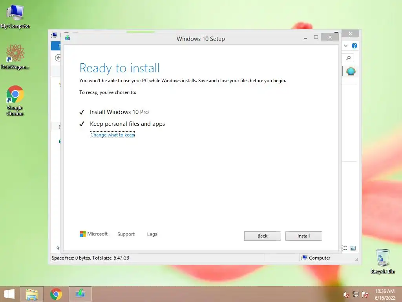Image resolution: width=402 pixels, height=302 pixels.
Task: Open the Explorer window help icon
Action: coord(354,46)
